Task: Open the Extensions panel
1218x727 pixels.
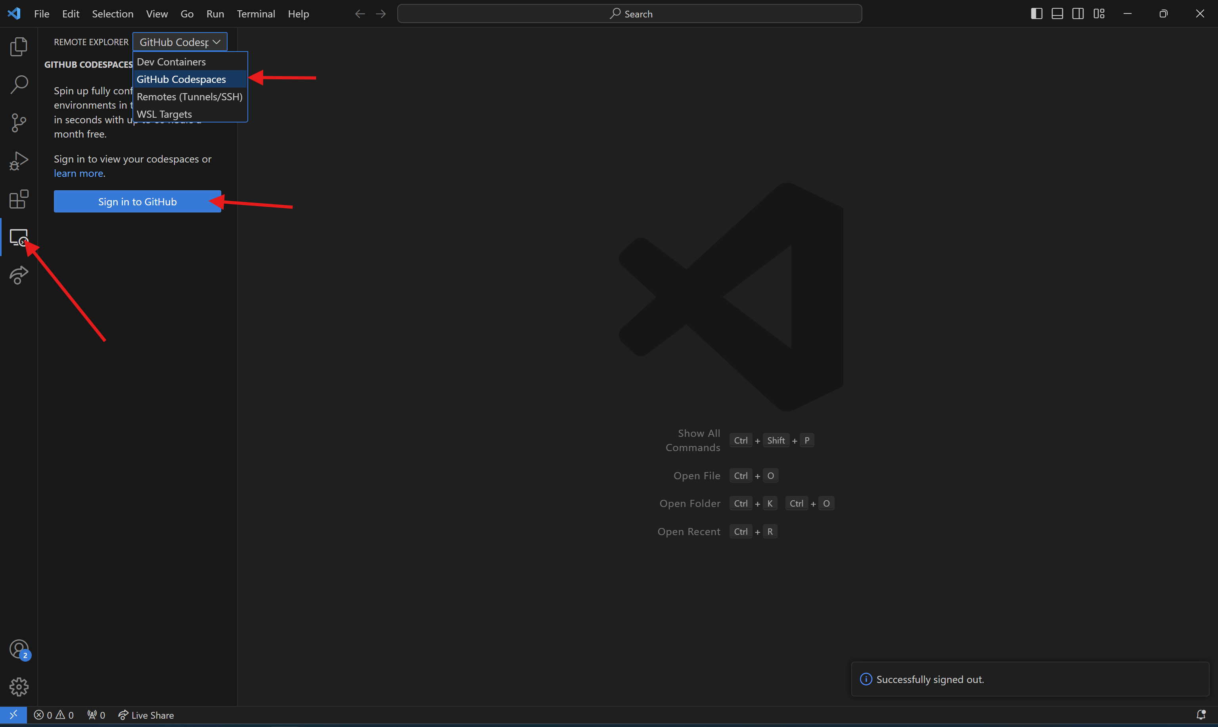Action: [x=19, y=199]
